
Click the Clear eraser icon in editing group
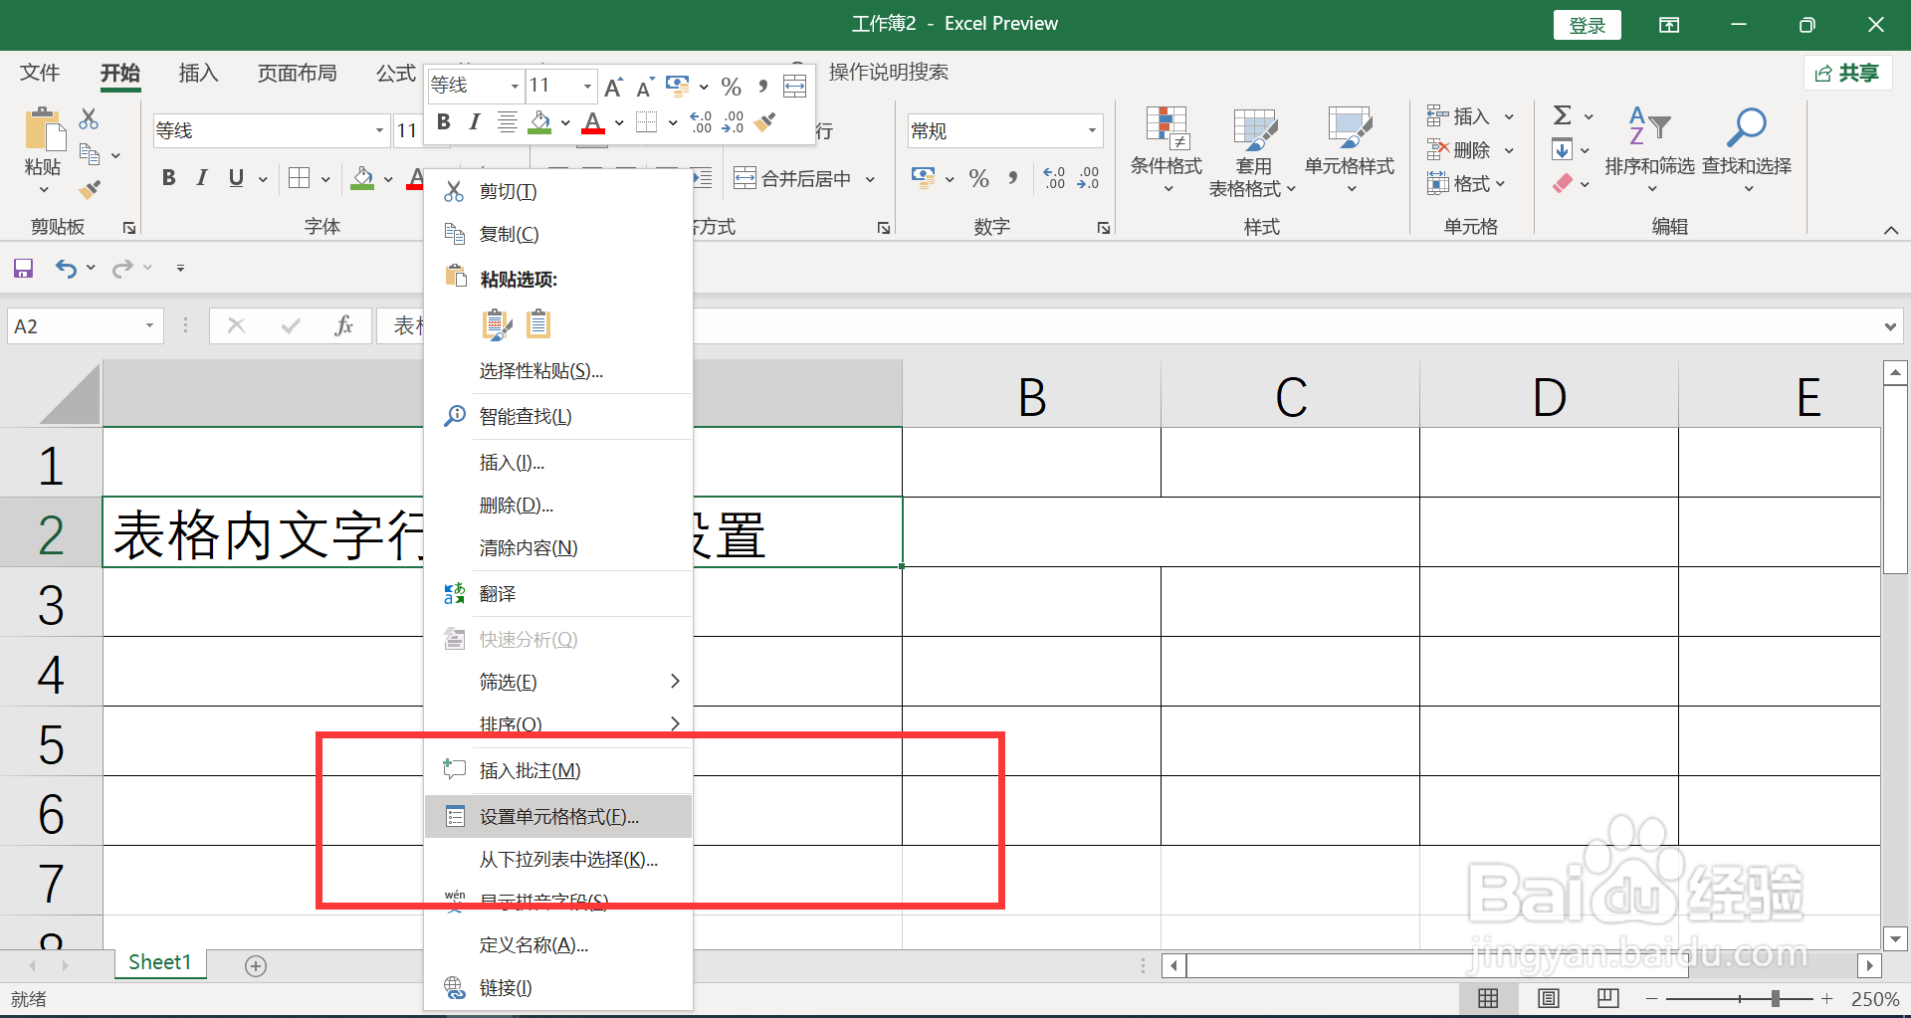tap(1563, 183)
